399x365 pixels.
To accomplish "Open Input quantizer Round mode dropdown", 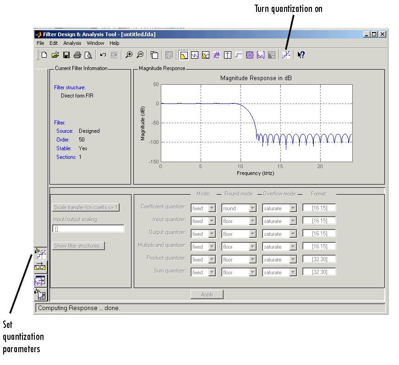I will pyautogui.click(x=239, y=221).
